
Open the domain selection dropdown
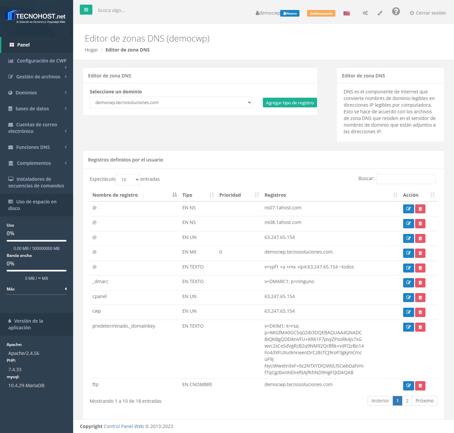point(171,103)
